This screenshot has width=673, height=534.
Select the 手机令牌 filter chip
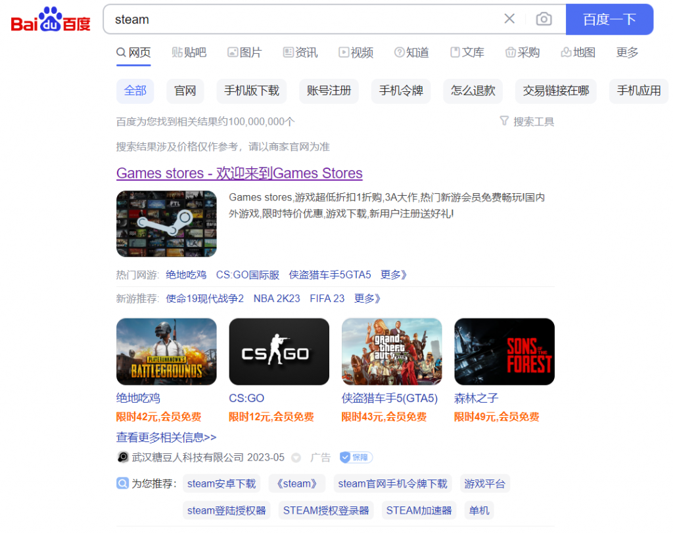(x=401, y=91)
